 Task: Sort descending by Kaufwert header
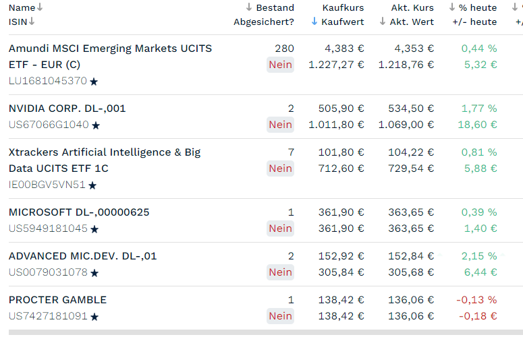point(337,22)
